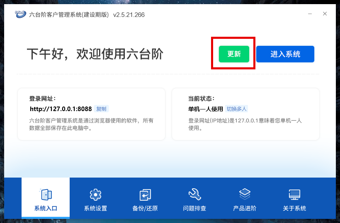Image resolution: width=340 pixels, height=223 pixels.
Task: Close the window with the X
Action: coord(325,14)
